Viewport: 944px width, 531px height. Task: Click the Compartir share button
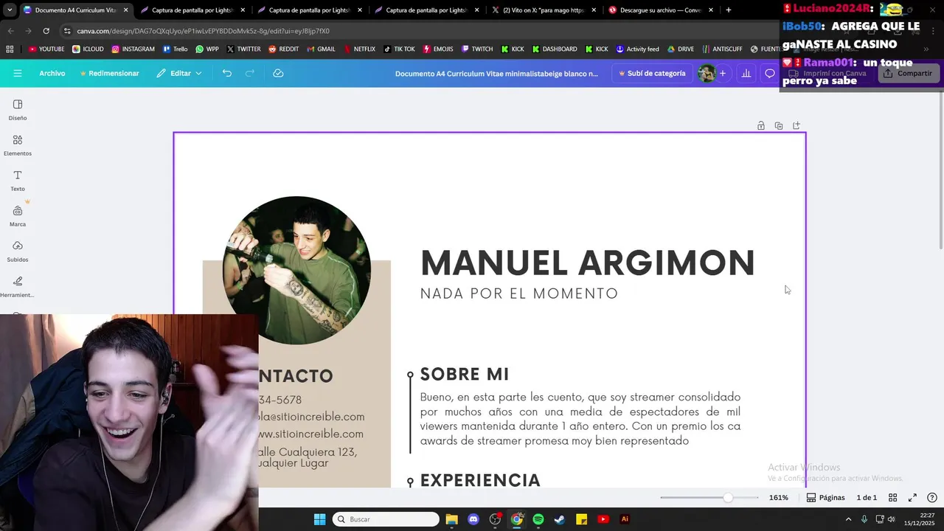point(908,73)
